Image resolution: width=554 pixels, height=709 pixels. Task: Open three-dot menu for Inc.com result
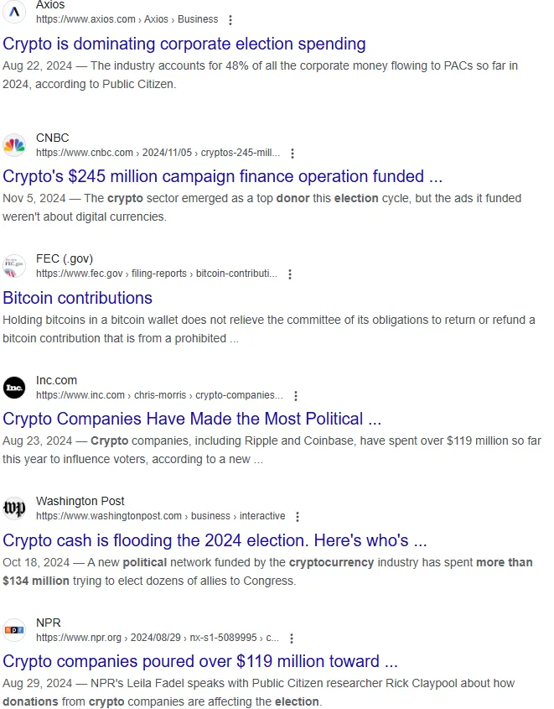[296, 396]
